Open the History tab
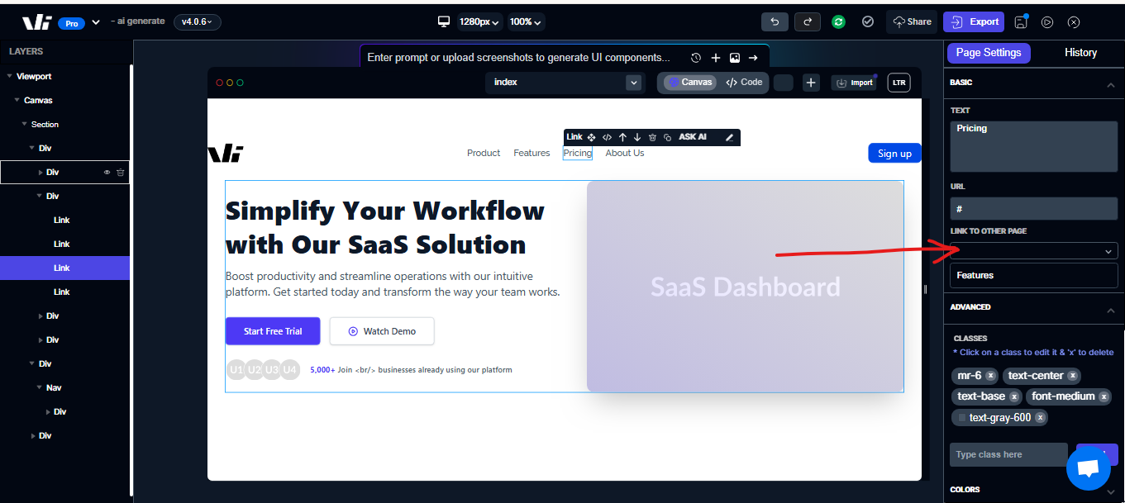This screenshot has width=1125, height=503. point(1080,53)
